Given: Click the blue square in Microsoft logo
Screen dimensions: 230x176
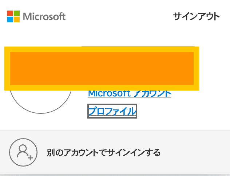Looking at the screenshot, I should (10, 20).
